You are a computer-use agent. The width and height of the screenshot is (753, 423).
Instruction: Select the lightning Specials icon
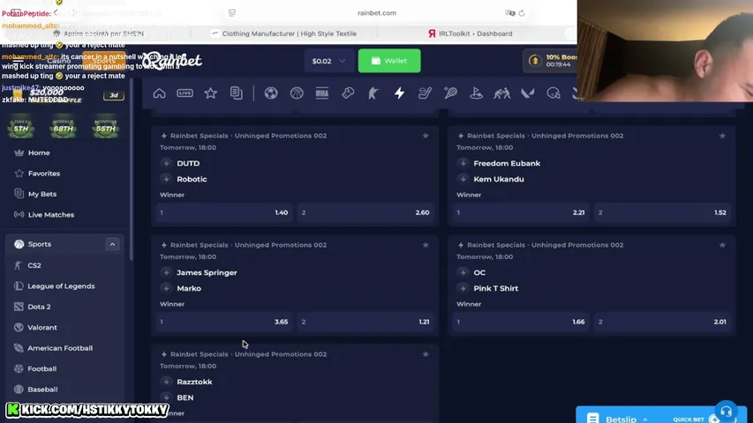[x=400, y=93]
